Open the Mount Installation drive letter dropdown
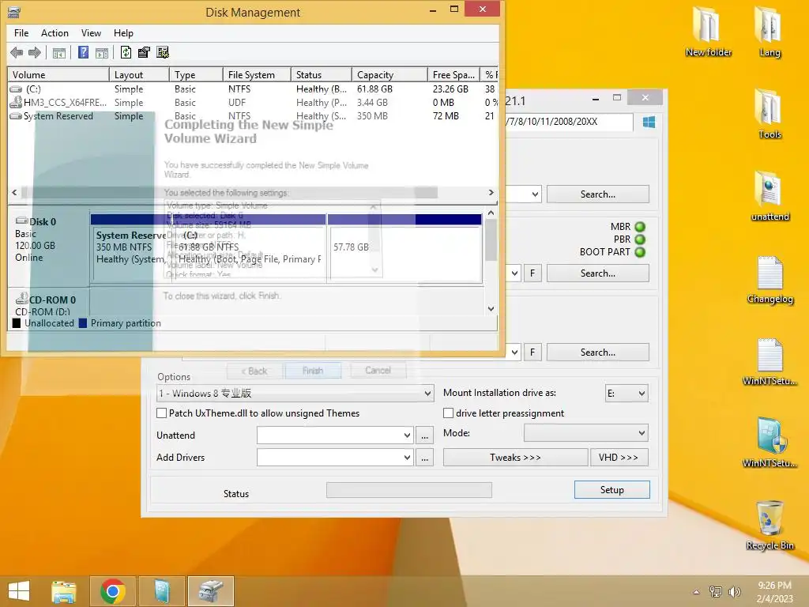This screenshot has width=809, height=607. (627, 394)
